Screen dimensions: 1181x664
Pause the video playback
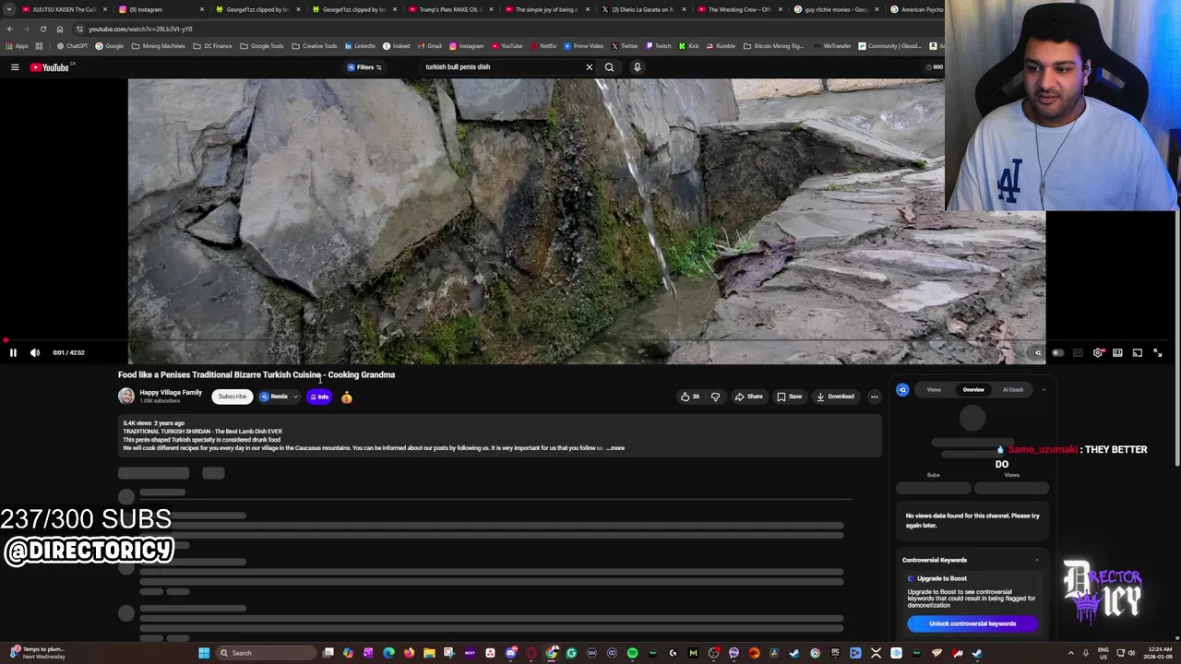[x=13, y=352]
